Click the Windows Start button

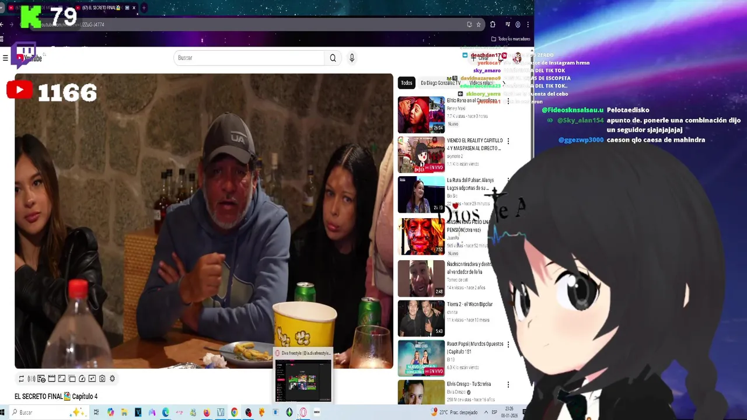2,412
